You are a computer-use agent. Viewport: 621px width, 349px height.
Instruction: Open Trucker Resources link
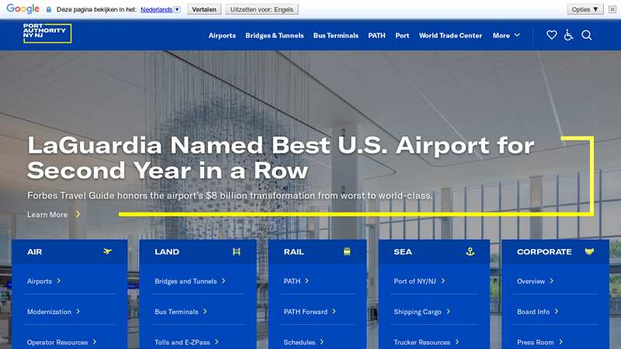(426, 342)
